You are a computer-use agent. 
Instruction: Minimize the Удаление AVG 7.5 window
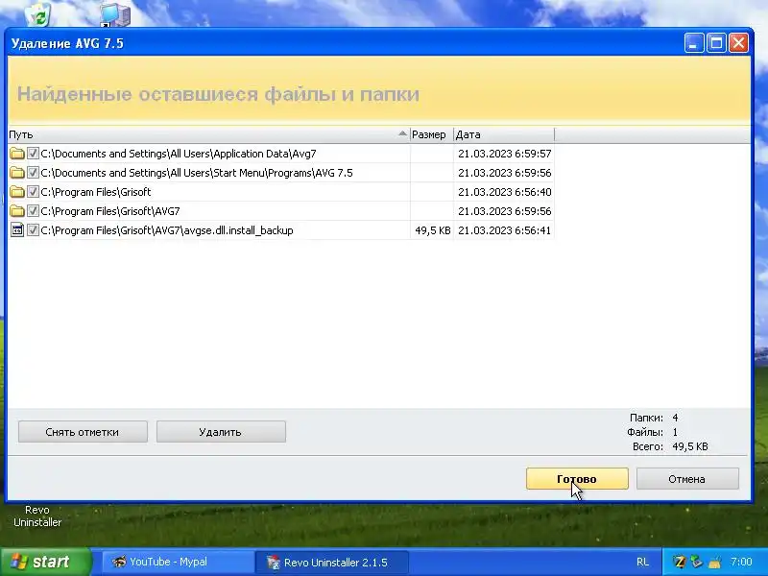pyautogui.click(x=693, y=43)
